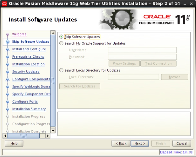Click the status bar progress field
The height and width of the screenshot is (157, 196).
tap(81, 152)
